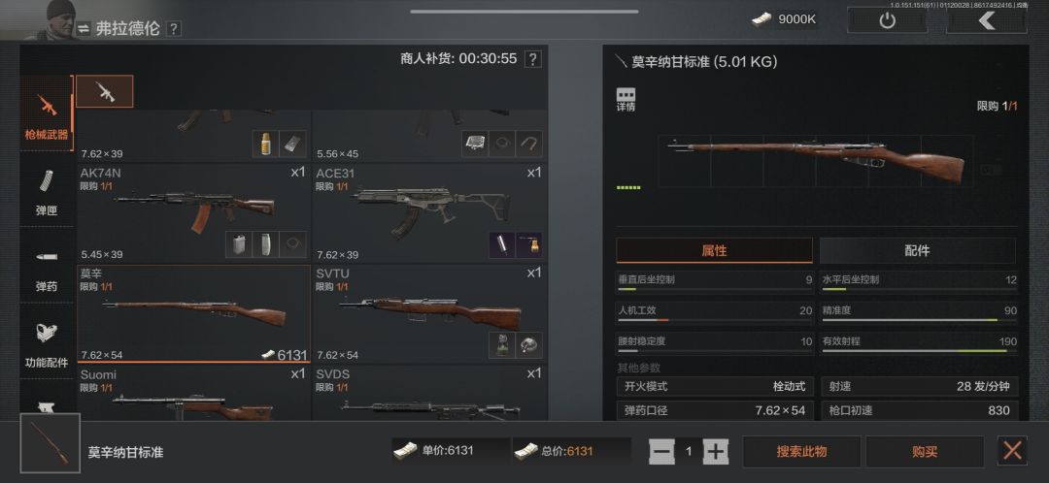Click help icon next to 弗拉德伦
Image resolution: width=1049 pixels, height=483 pixels.
(x=173, y=29)
